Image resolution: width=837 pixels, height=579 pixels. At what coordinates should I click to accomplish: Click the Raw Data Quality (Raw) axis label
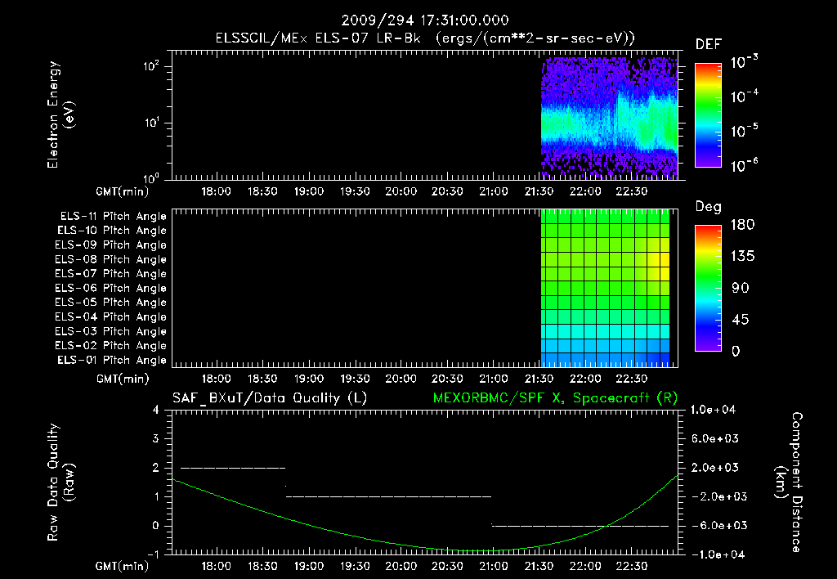coord(60,482)
